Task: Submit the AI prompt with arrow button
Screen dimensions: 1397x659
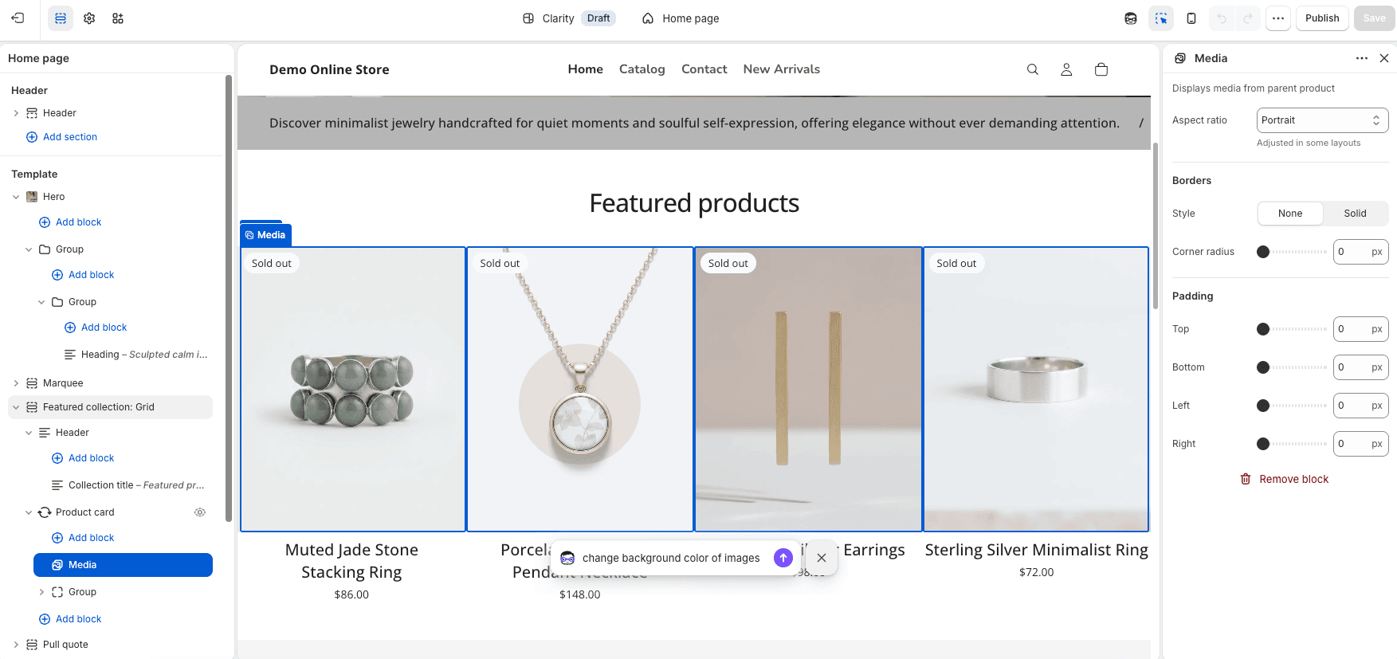Action: 783,558
